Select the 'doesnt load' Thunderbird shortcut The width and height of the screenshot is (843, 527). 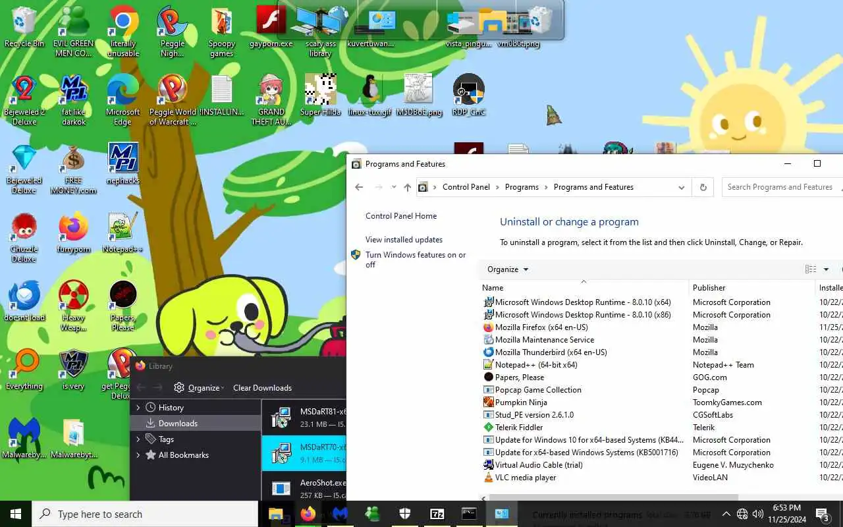[24, 301]
